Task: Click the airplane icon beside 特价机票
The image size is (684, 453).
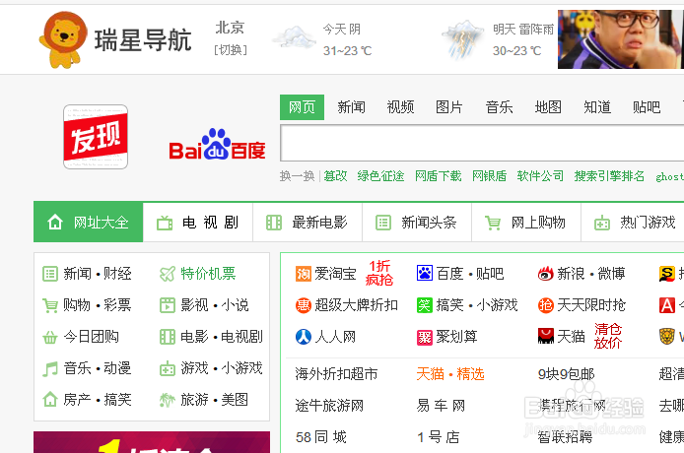Action: coord(168,274)
